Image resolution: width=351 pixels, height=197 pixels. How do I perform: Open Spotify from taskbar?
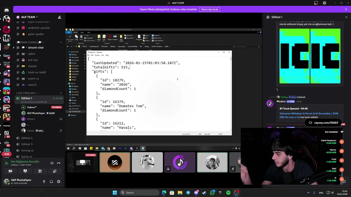228,193
